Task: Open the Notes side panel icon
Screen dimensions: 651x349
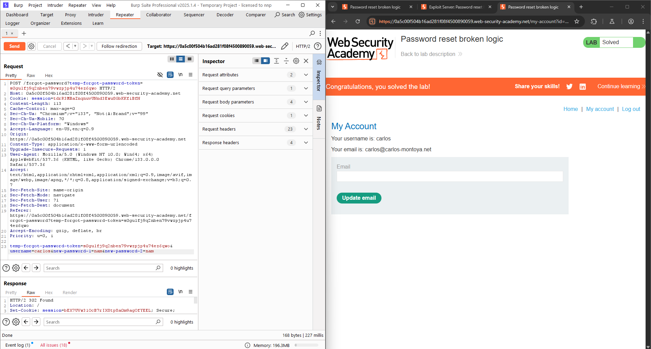Action: 319,109
